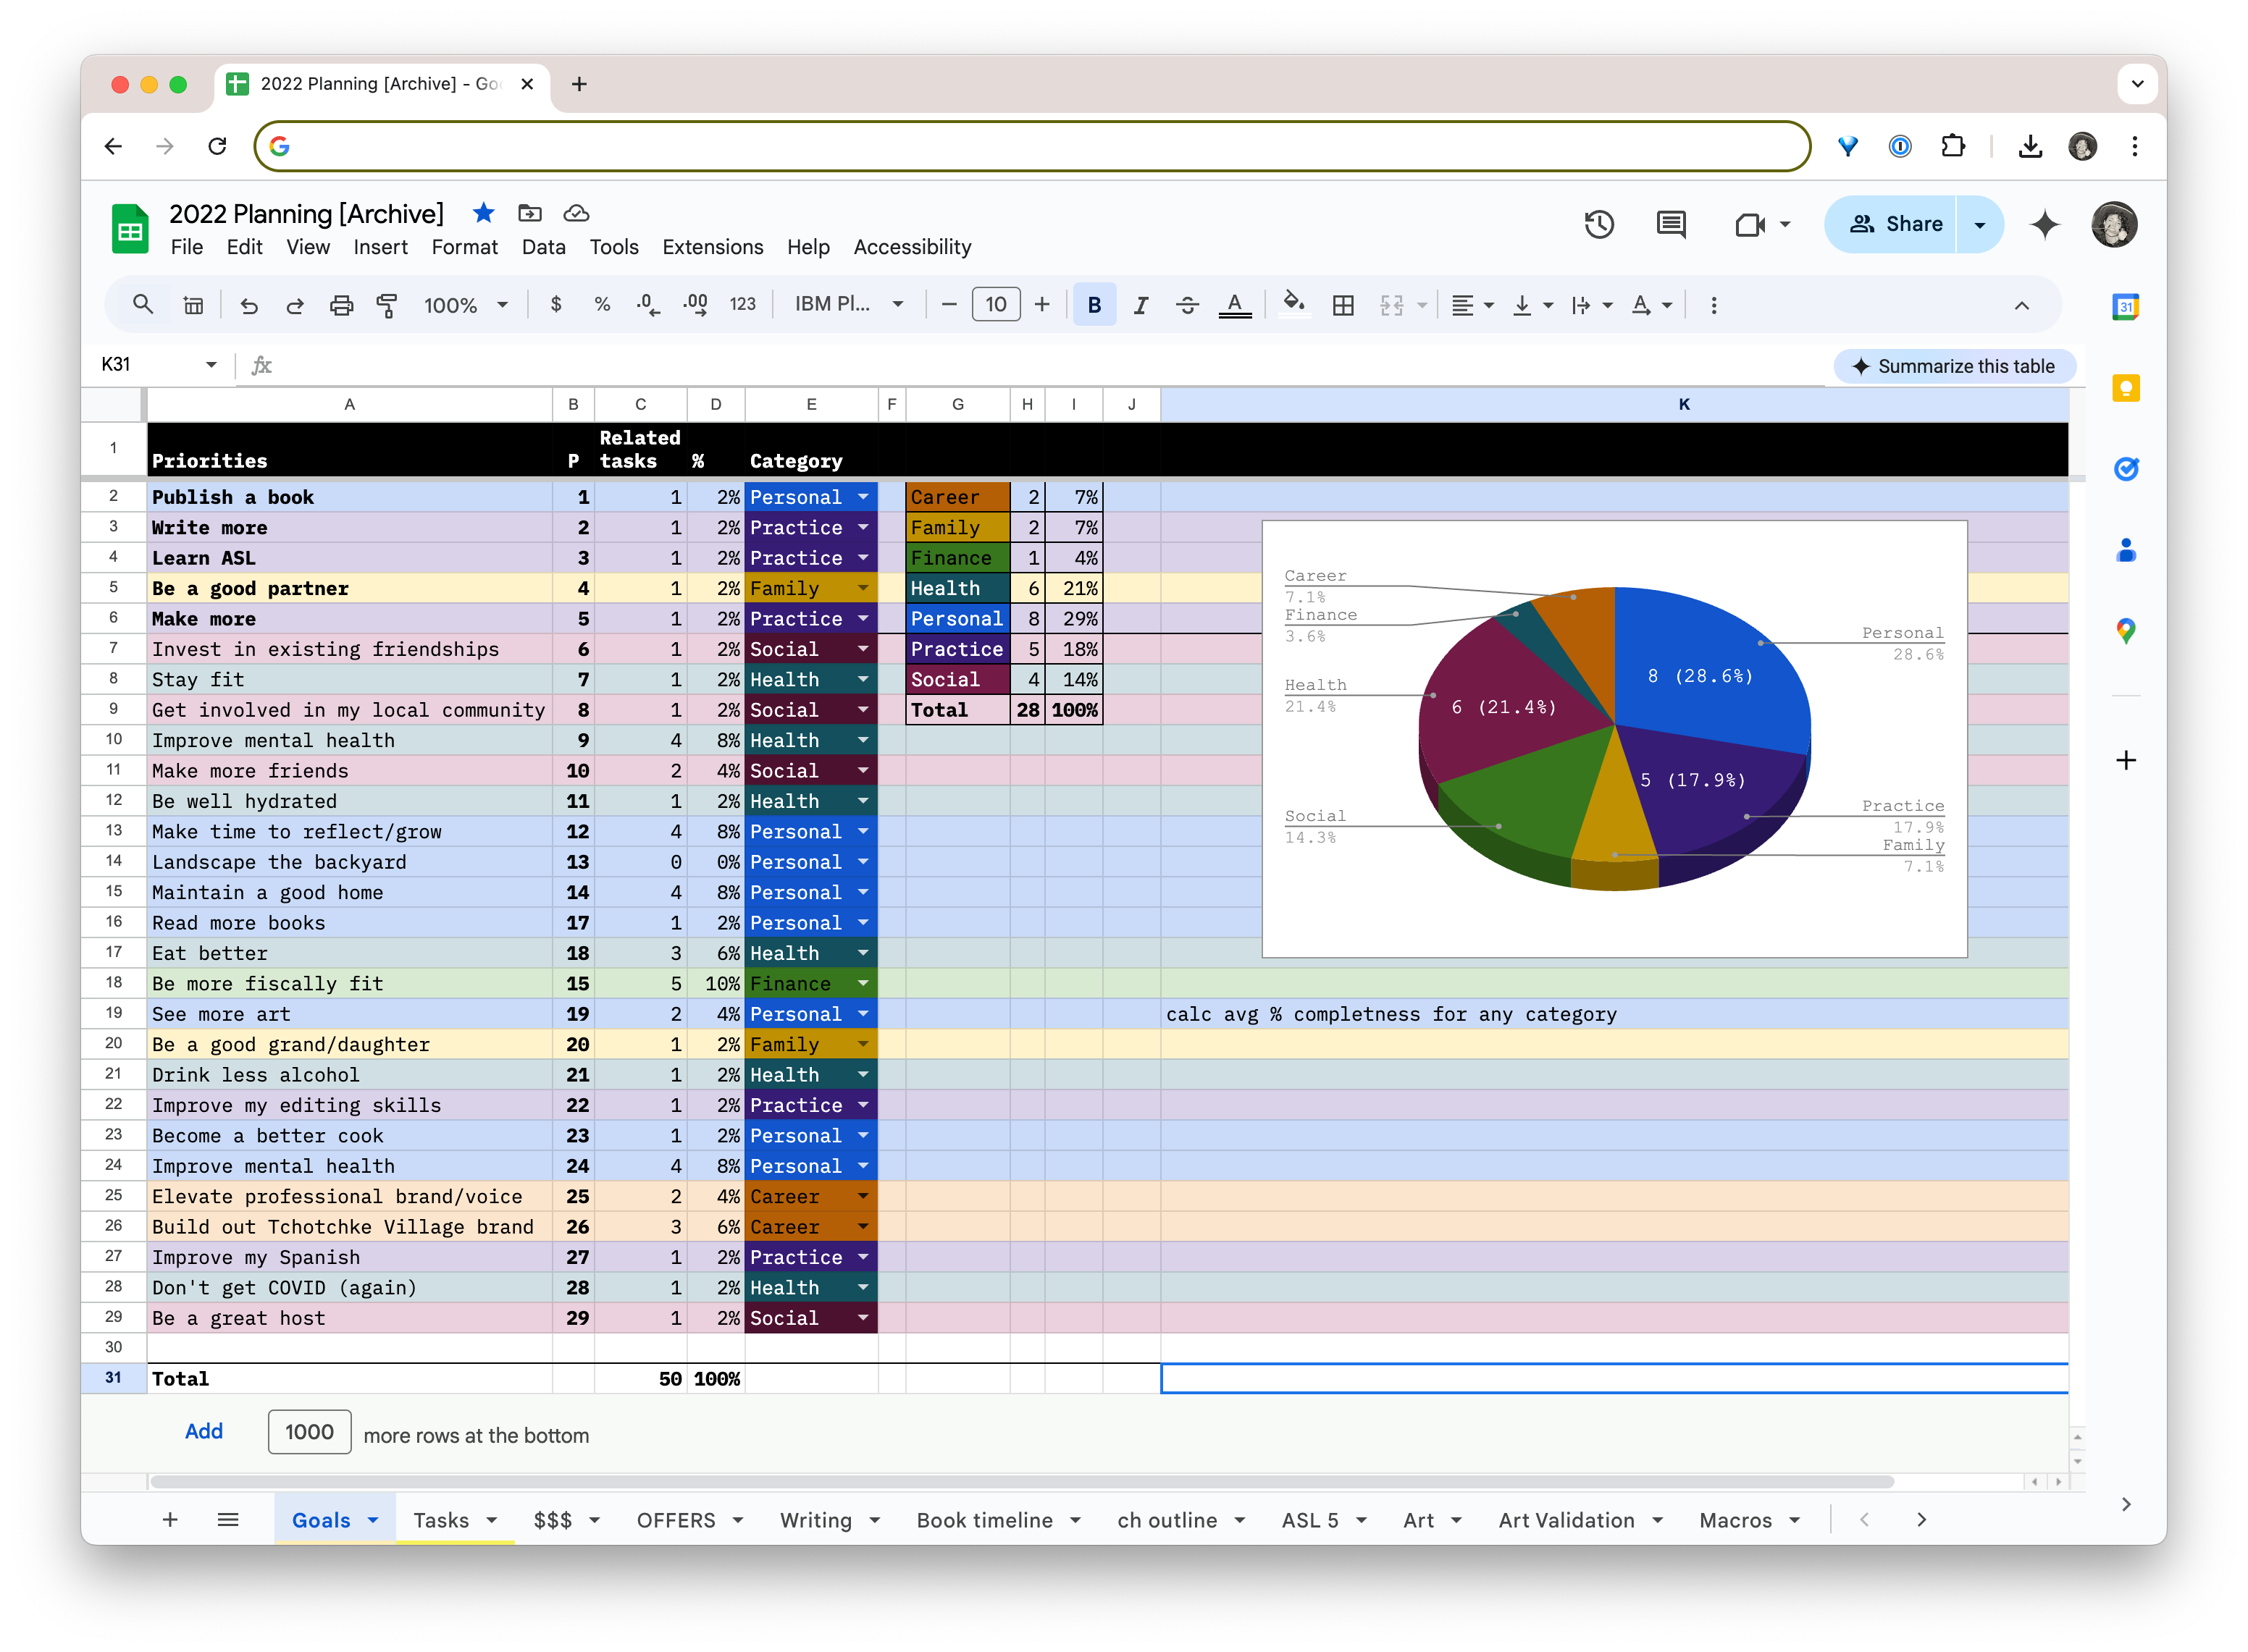
Task: Star the document title
Action: (x=485, y=212)
